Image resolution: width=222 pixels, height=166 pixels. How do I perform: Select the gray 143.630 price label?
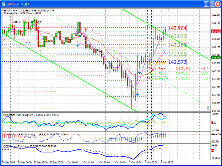(177, 36)
